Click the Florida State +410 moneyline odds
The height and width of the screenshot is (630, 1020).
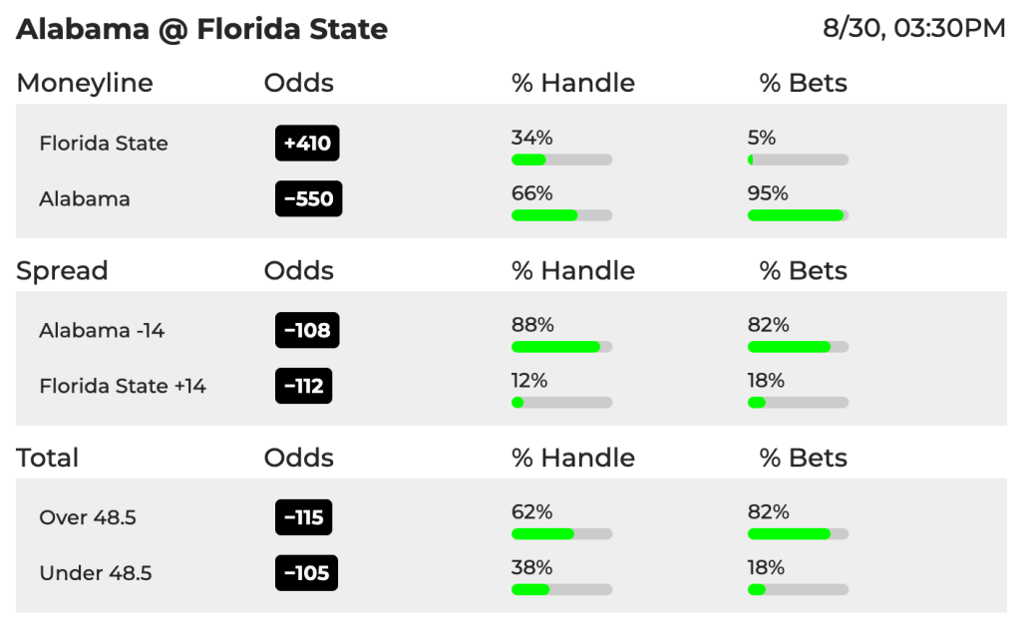(x=307, y=143)
